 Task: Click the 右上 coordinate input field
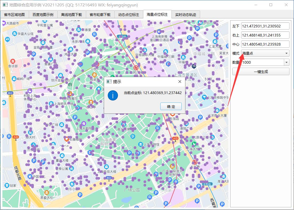click(x=265, y=35)
